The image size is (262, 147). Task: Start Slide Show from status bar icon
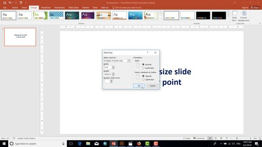pos(226,138)
